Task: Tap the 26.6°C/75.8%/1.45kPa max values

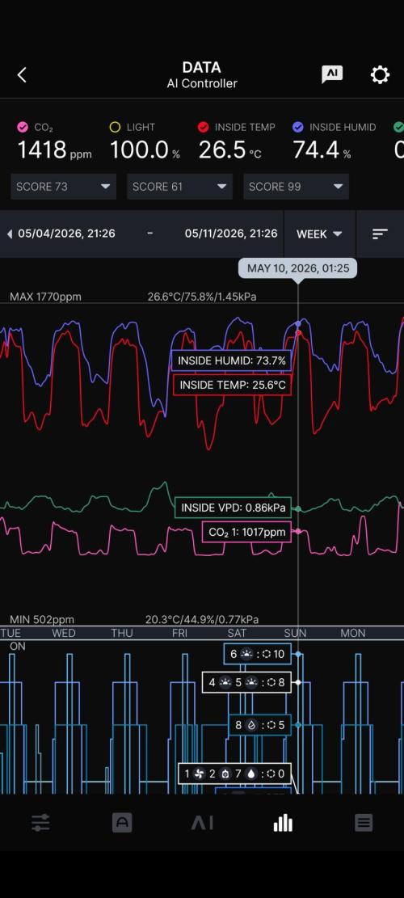Action: click(202, 297)
